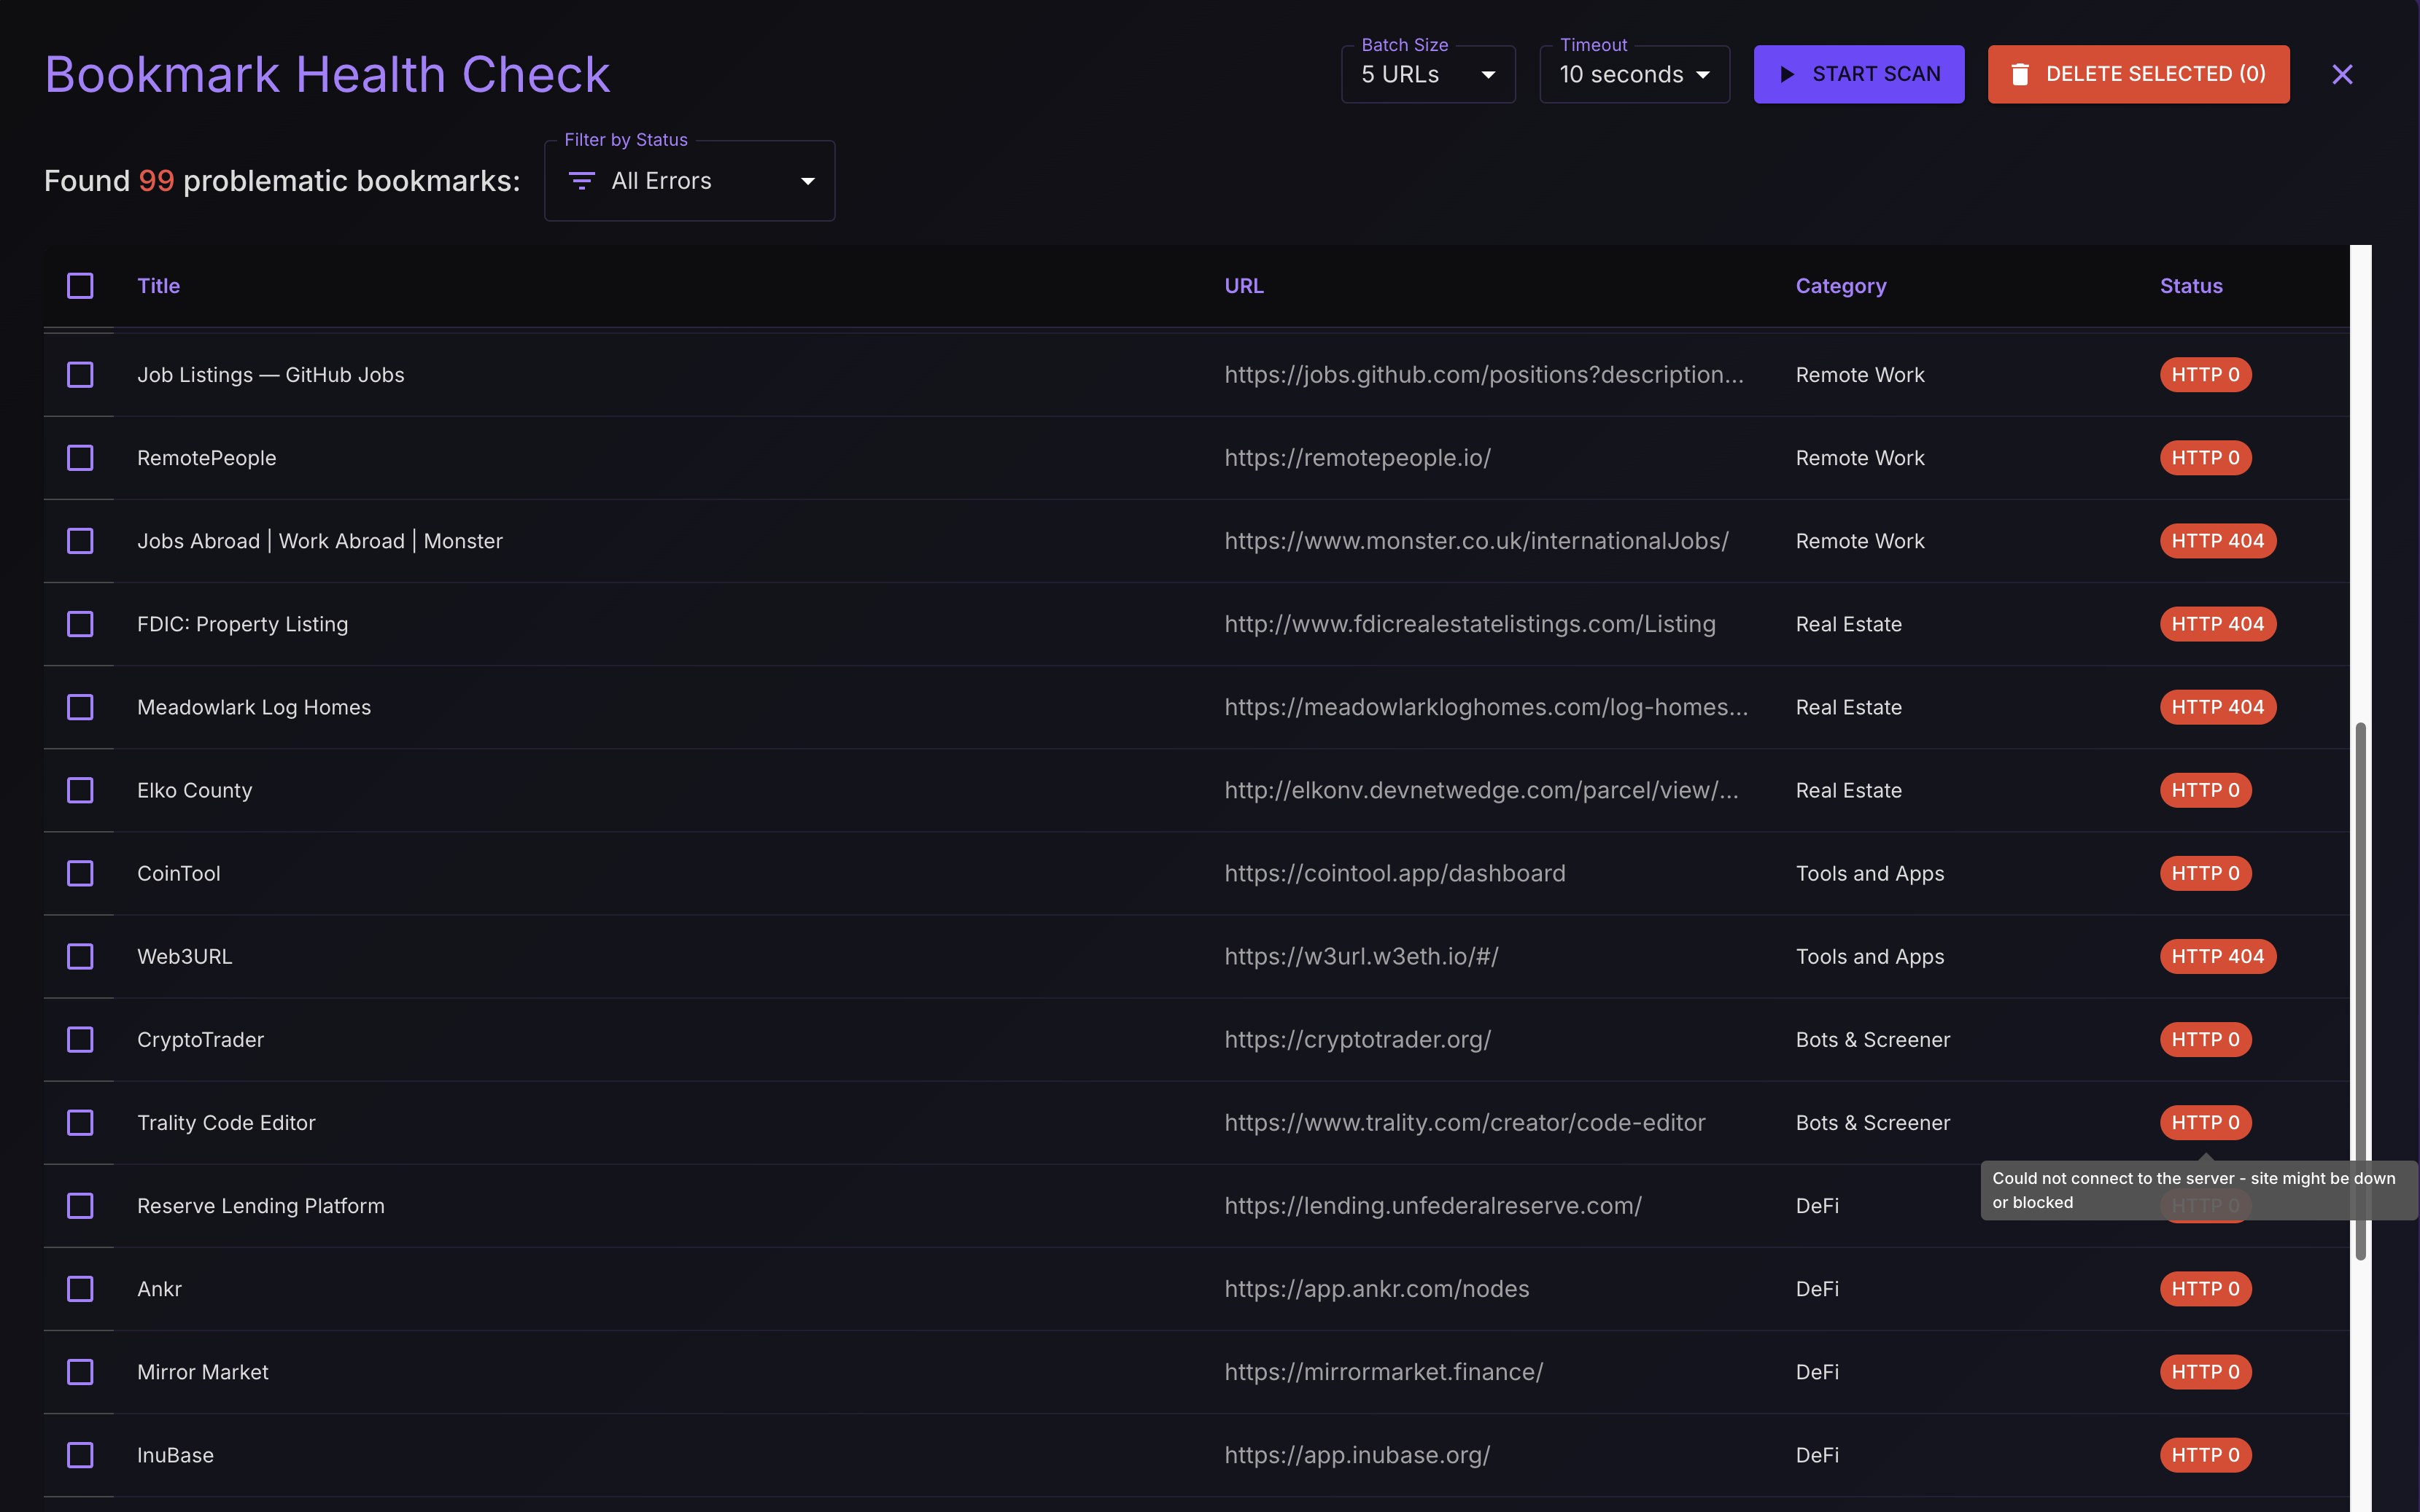This screenshot has height=1512, width=2420.
Task: Click the Status column header
Action: 2190,286
